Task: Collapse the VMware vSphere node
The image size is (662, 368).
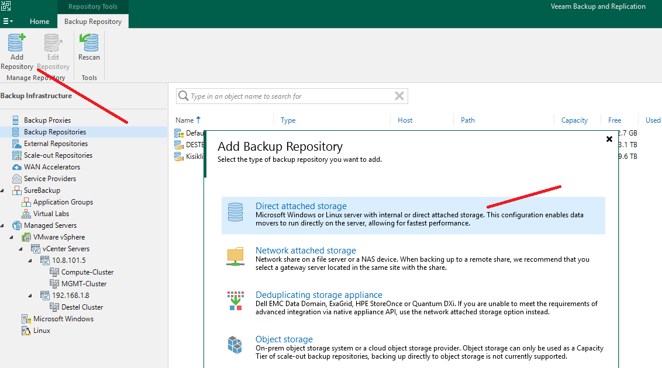Action: point(11,237)
